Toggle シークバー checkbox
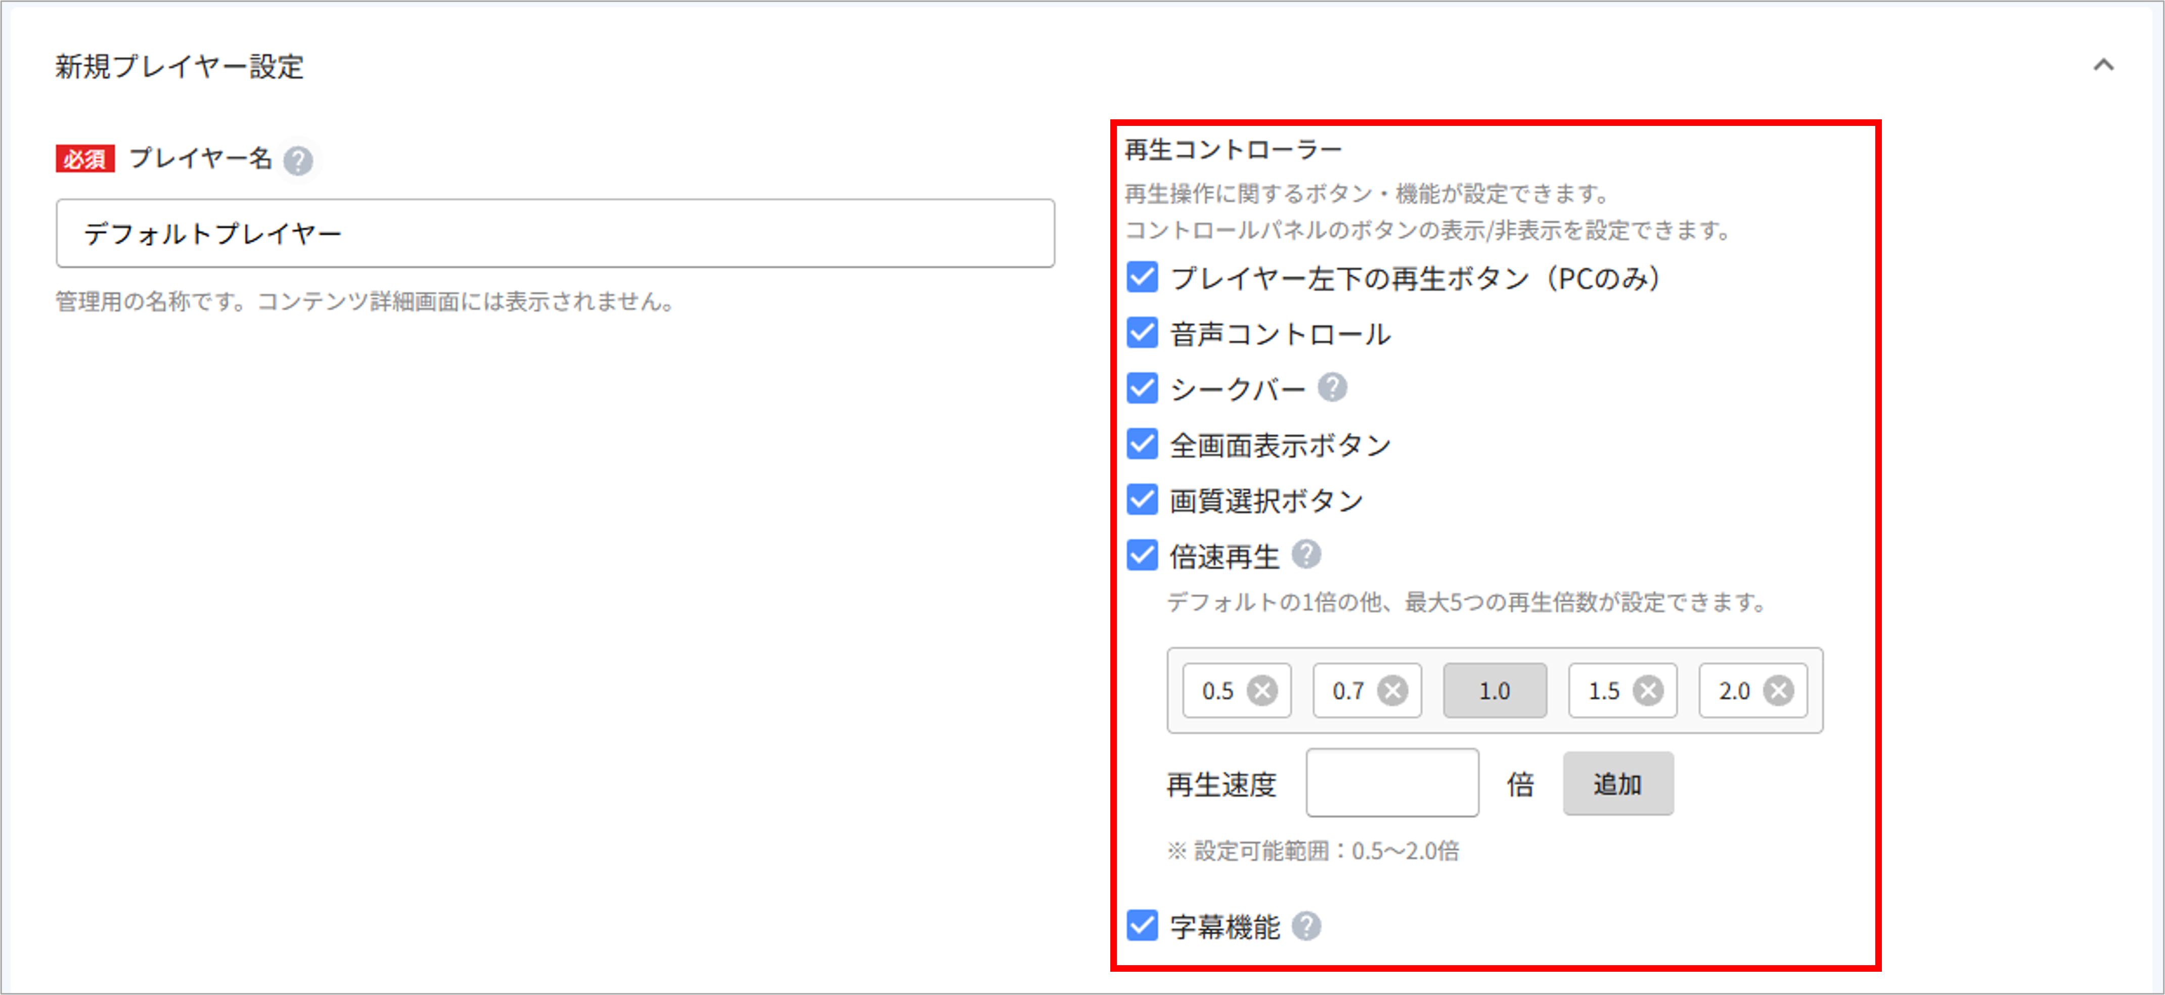The image size is (2165, 995). click(1142, 388)
